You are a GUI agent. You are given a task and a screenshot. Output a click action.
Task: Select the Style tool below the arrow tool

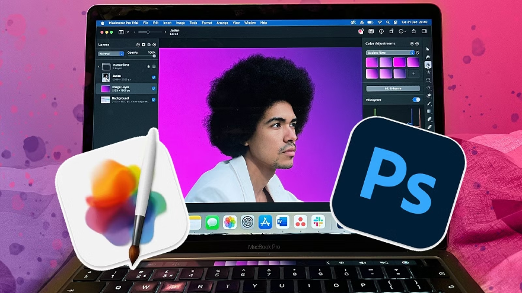428,57
